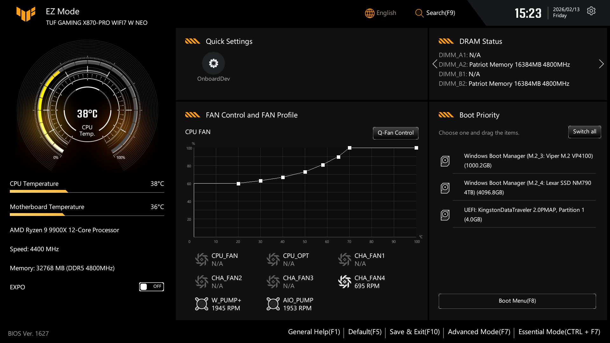Open the Boot Menu (F8)
610x343 pixels.
517,301
